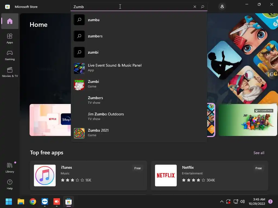Show hidden tray icons chevron
This screenshot has width=278, height=208.
pyautogui.click(x=222, y=201)
